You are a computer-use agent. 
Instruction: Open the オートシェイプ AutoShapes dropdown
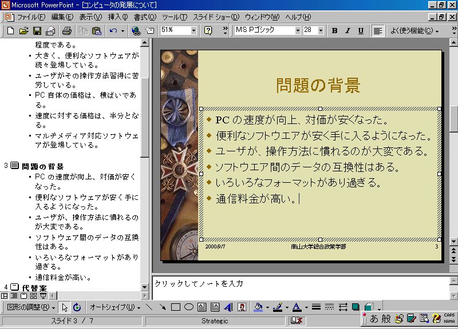click(x=115, y=307)
